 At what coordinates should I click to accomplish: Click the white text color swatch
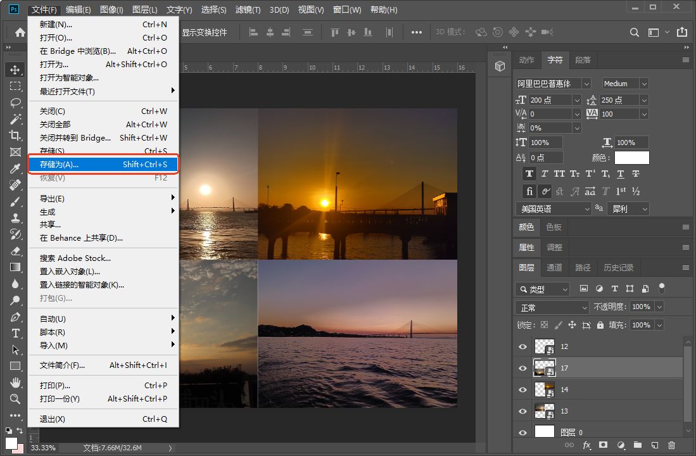pos(631,158)
